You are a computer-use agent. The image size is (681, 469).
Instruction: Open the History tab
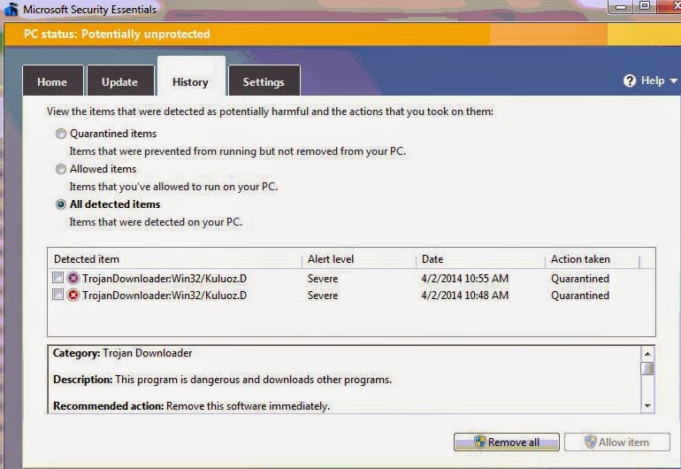(x=191, y=76)
